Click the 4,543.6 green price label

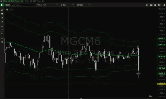click(x=161, y=56)
